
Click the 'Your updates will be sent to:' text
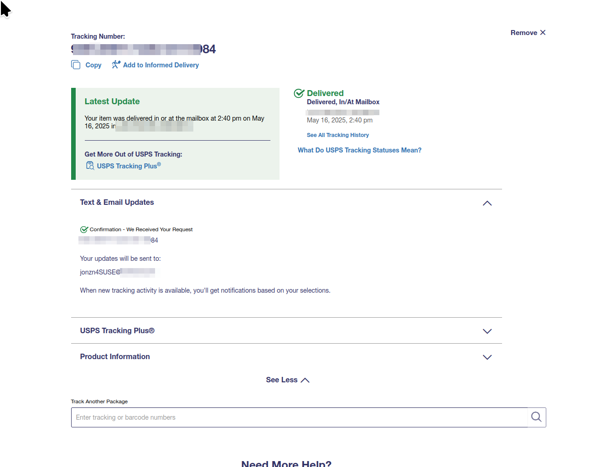pos(120,259)
